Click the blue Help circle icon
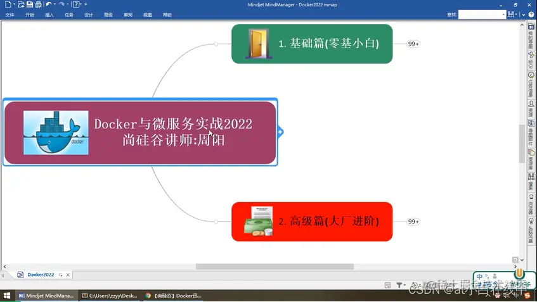 pos(531,15)
